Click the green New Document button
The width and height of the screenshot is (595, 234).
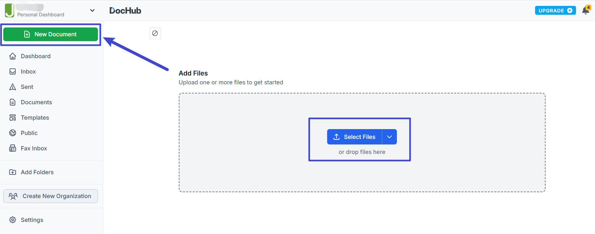[x=50, y=34]
